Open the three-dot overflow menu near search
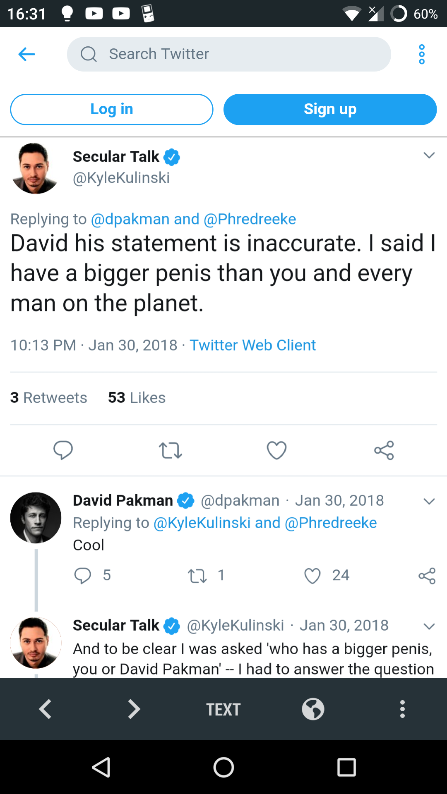 click(422, 54)
